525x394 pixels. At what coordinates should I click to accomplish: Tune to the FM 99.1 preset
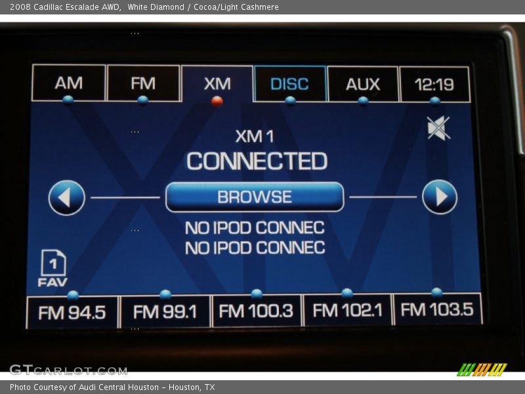pyautogui.click(x=165, y=312)
